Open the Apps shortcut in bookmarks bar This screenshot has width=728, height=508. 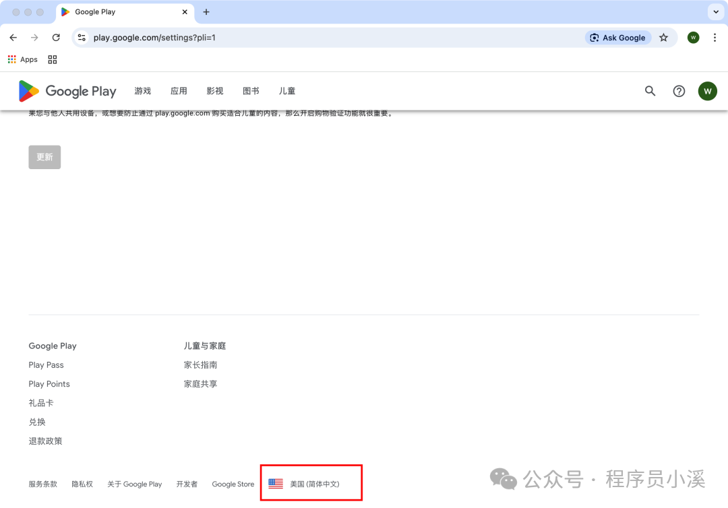23,59
